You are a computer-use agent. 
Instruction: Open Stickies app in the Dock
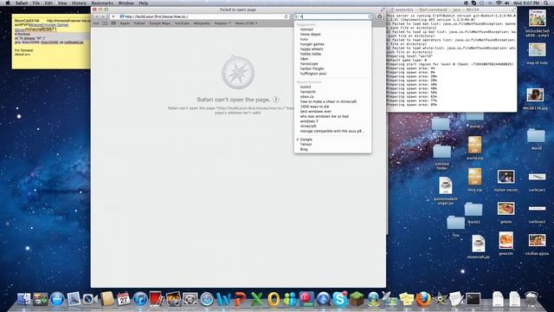tap(406, 299)
